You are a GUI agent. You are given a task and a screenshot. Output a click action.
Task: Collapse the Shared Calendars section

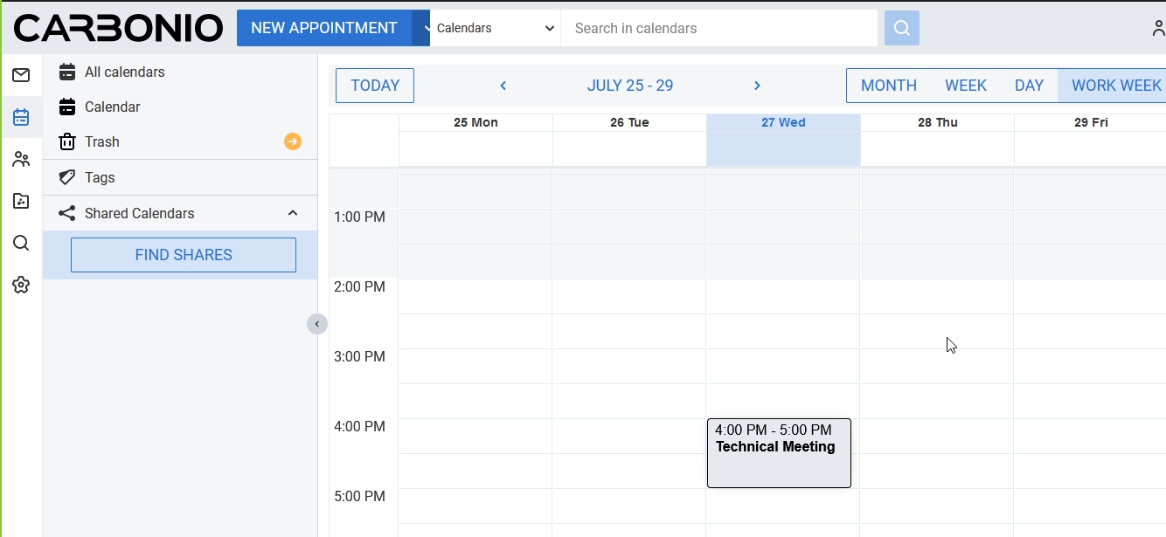click(x=293, y=213)
